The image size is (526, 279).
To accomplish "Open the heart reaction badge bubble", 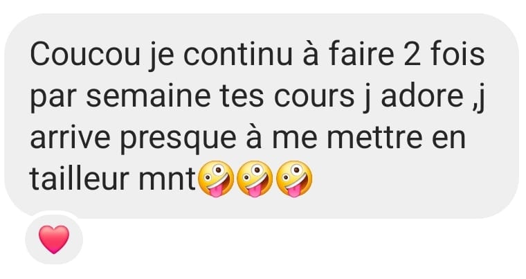I will coord(54,240).
